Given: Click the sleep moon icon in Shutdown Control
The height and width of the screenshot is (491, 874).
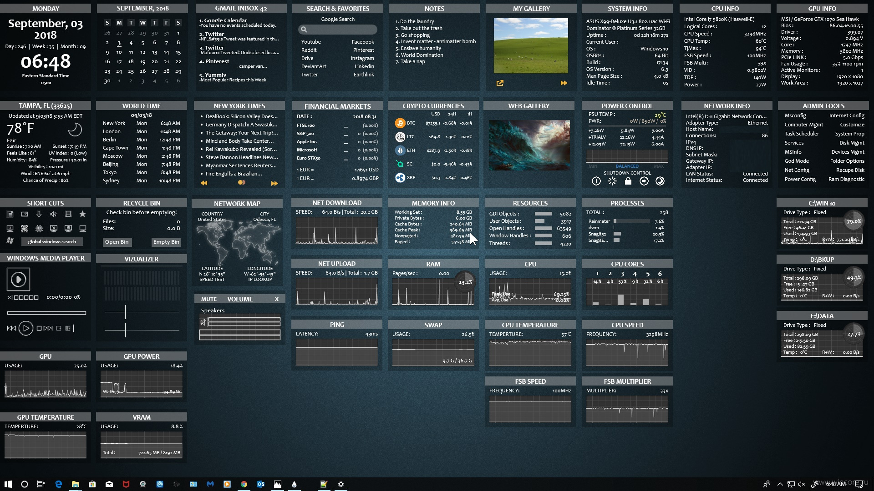Looking at the screenshot, I should pyautogui.click(x=660, y=181).
